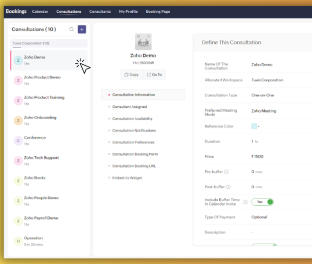312x264 pixels.
Task: Click the Zoho Meeting mode value
Action: [264, 111]
